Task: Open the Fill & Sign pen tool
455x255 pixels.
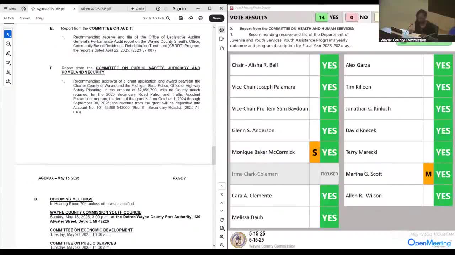Action: coord(7,81)
